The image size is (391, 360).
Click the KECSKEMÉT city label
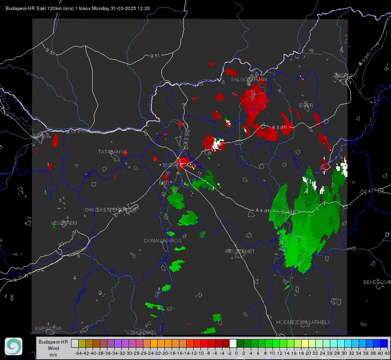coord(240,252)
